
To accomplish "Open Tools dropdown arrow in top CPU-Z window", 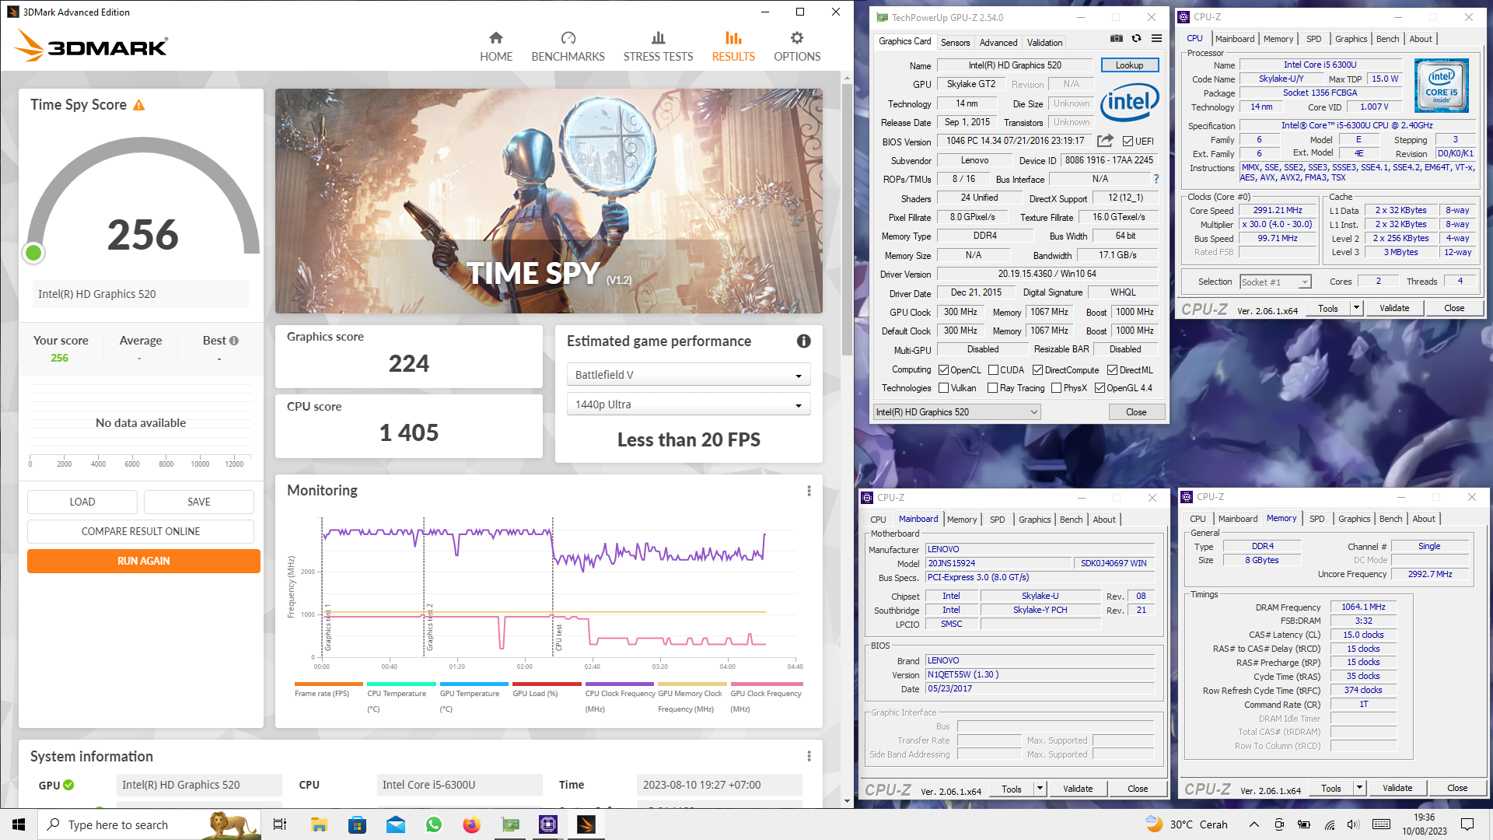I will coord(1356,308).
